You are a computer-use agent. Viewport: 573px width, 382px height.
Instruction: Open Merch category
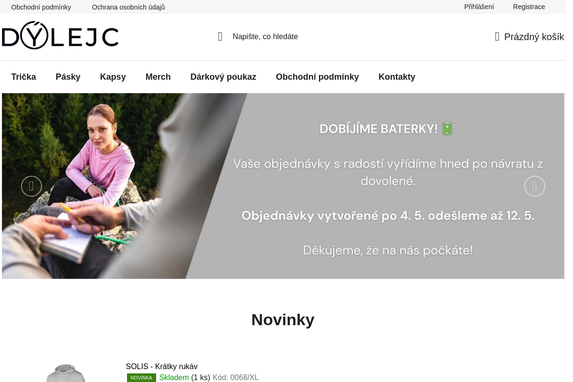coord(158,77)
